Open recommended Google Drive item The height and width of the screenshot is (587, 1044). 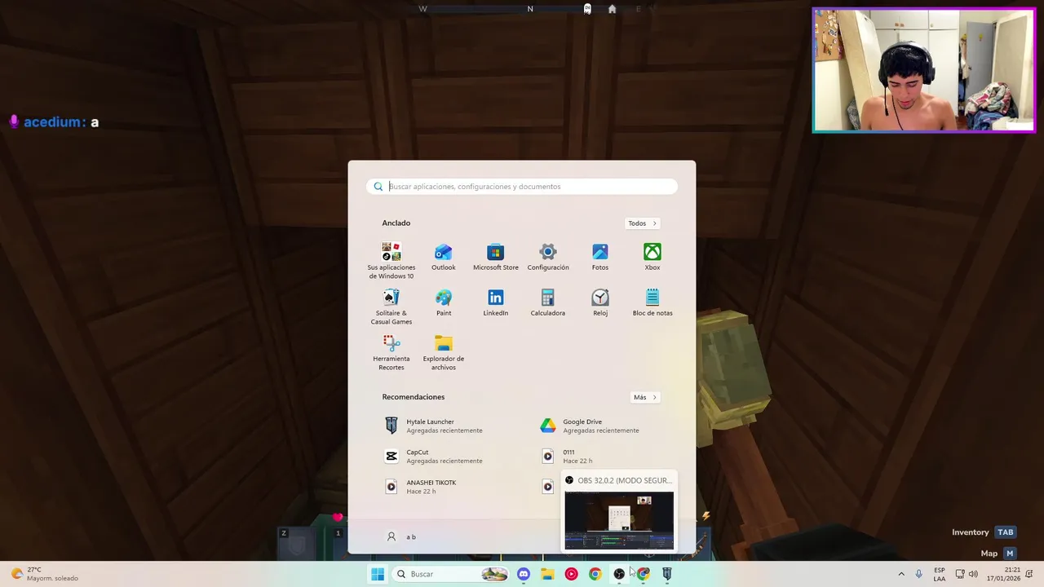[x=600, y=426]
